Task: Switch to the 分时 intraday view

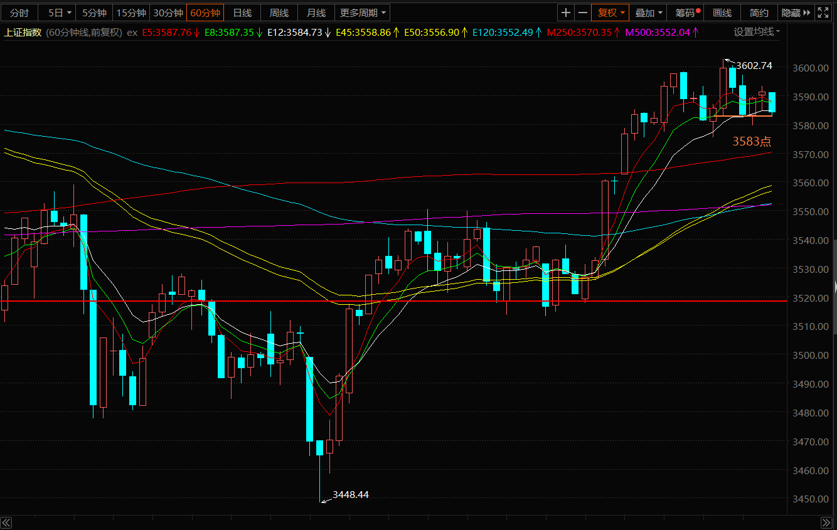Action: (x=19, y=13)
